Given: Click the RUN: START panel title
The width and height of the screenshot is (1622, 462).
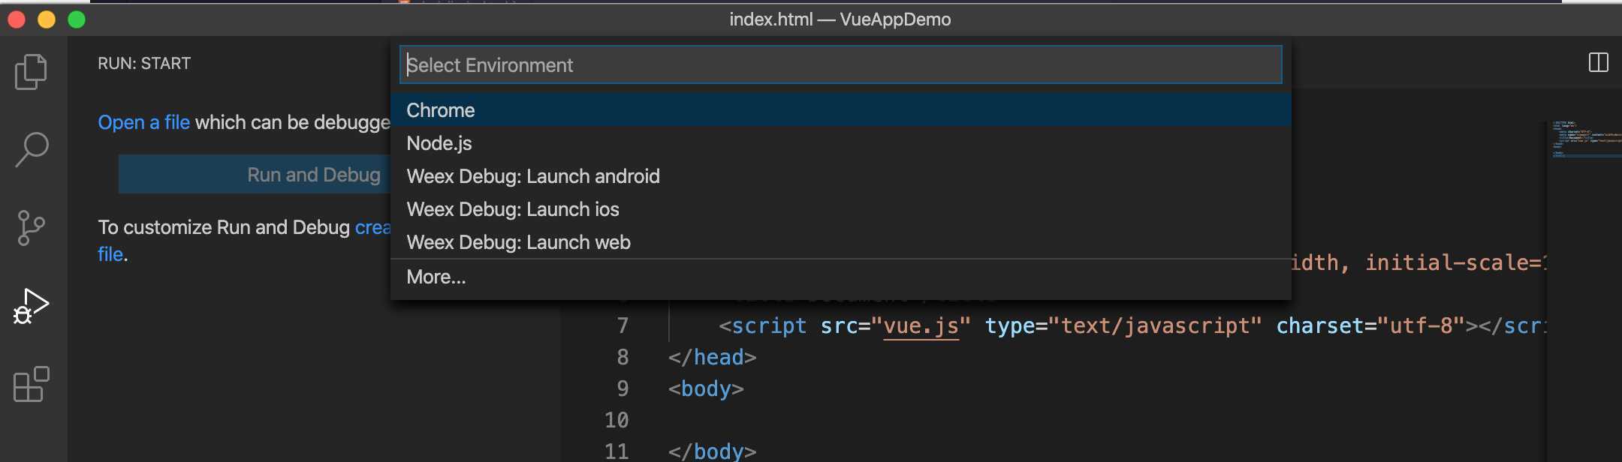Looking at the screenshot, I should (x=144, y=64).
